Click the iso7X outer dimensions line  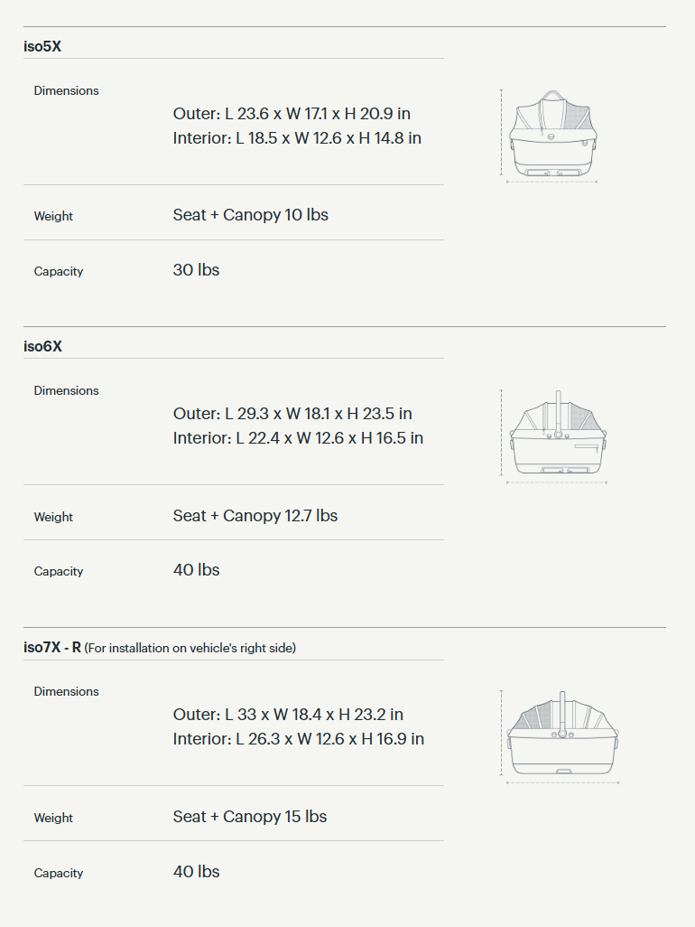(288, 715)
